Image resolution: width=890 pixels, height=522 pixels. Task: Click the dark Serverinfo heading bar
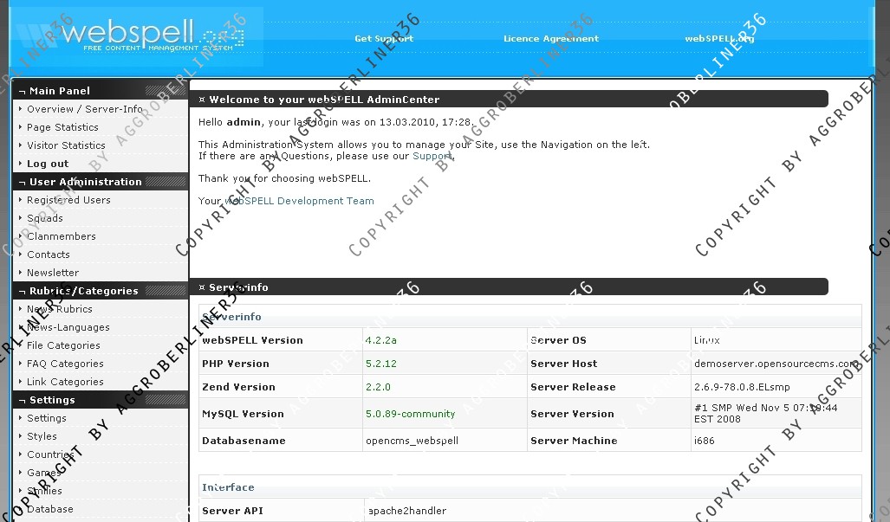tap(510, 287)
